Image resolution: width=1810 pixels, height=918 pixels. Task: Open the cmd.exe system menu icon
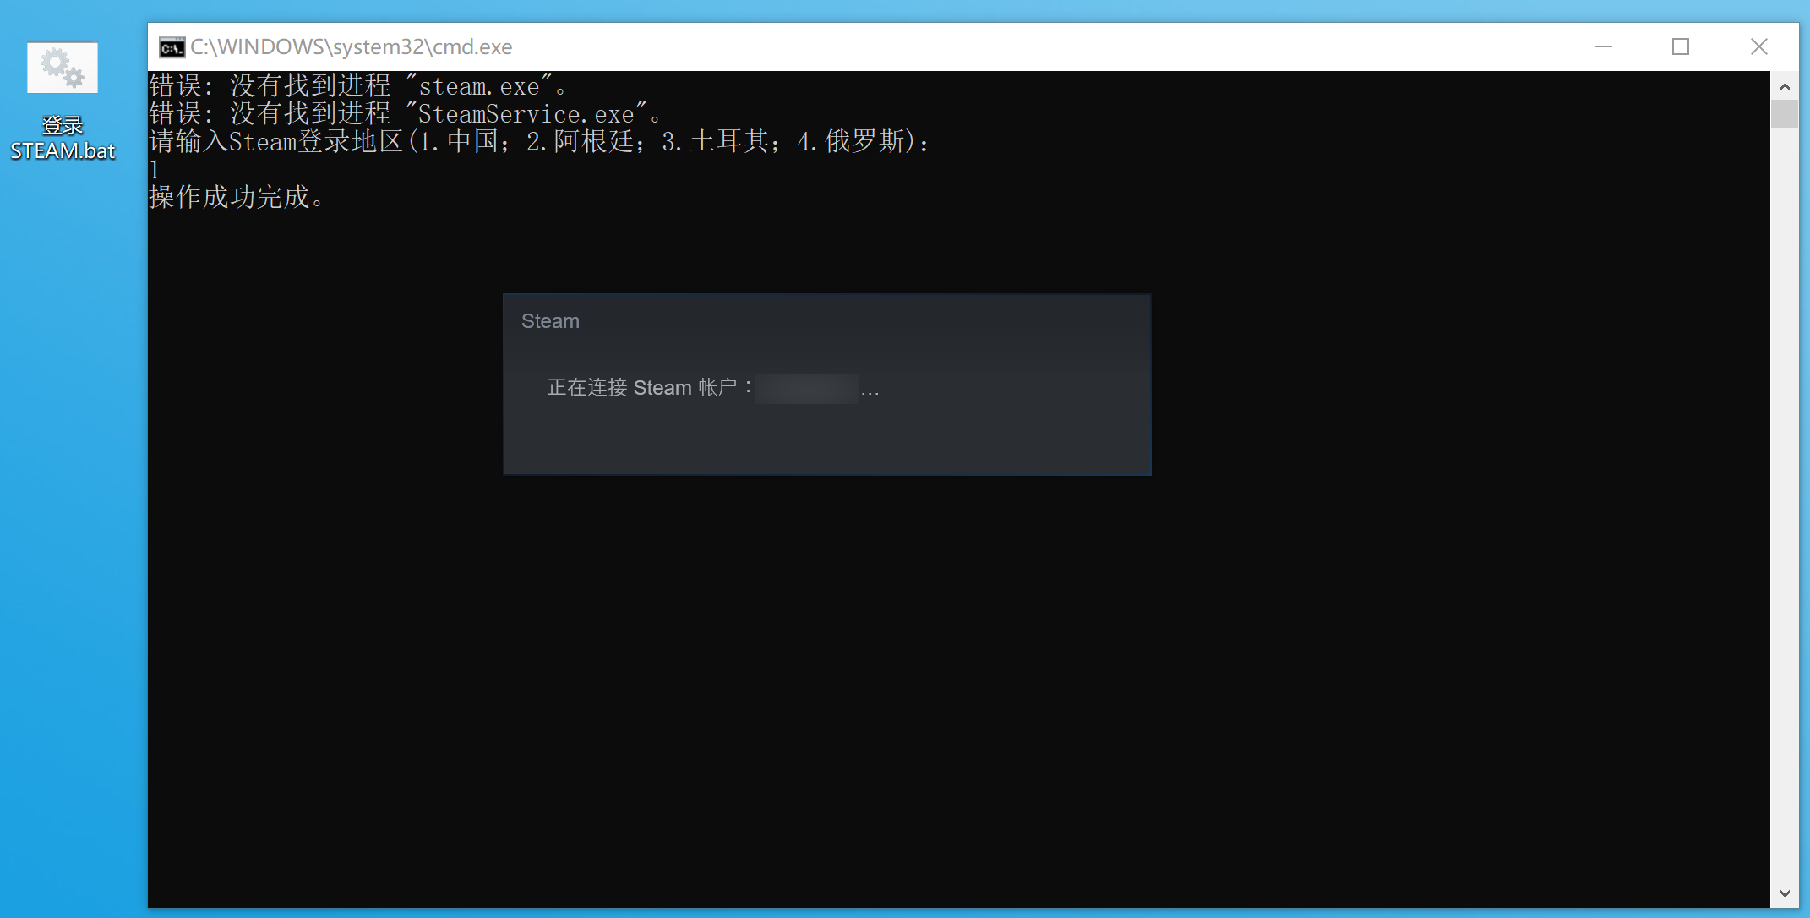pos(172,47)
